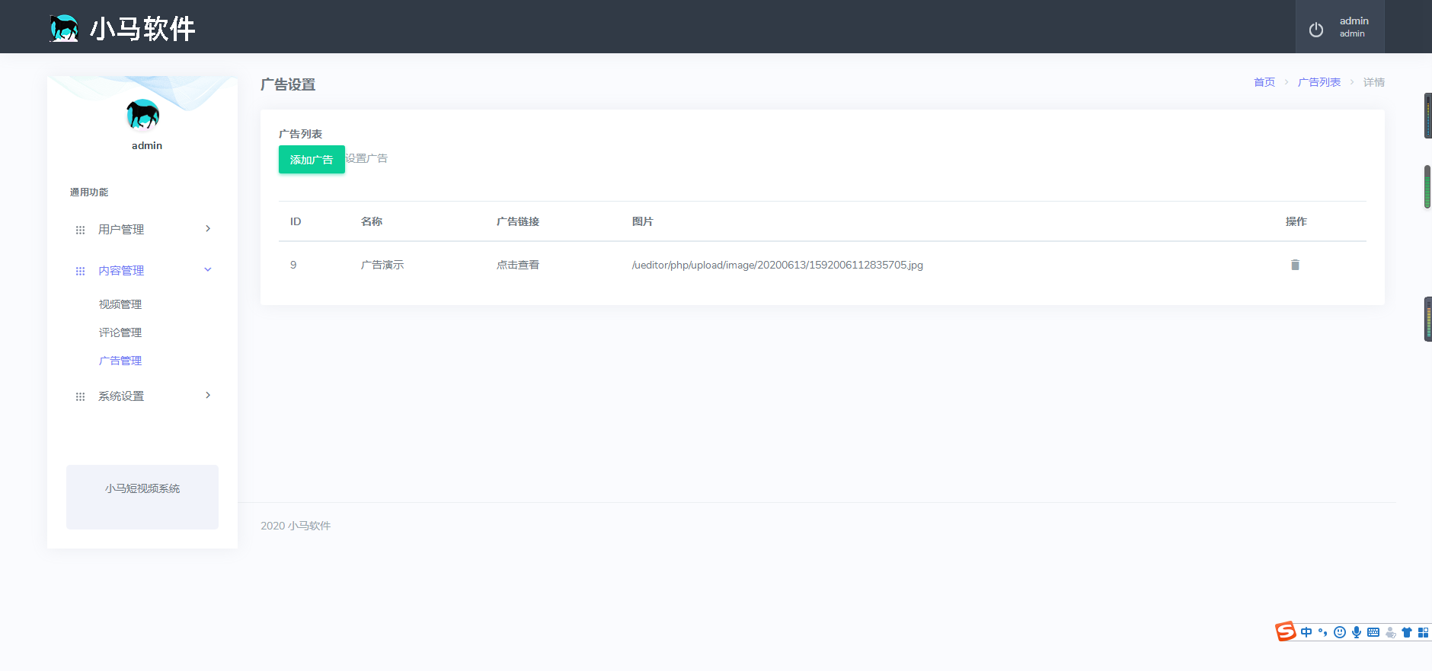Screen dimensions: 1432x671
Task: Click the footer text 2020 小马软件
Action: pyautogui.click(x=296, y=526)
